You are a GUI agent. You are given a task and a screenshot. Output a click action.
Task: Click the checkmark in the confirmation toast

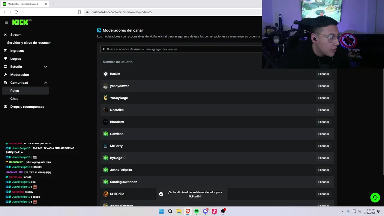161,194
